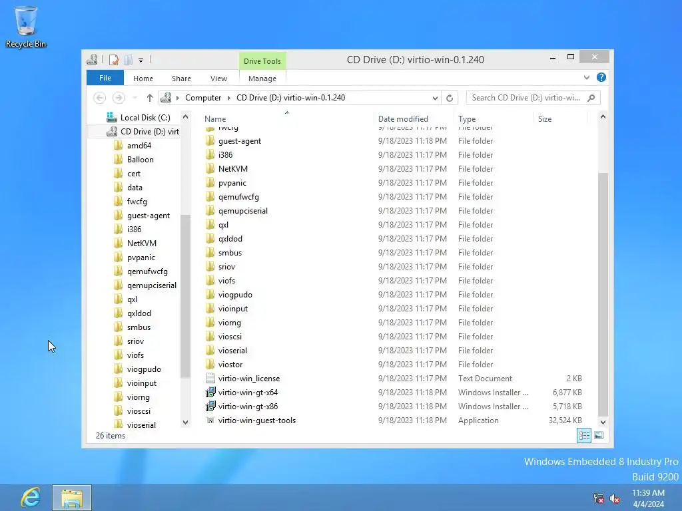
Task: Open the File menu
Action: [105, 79]
